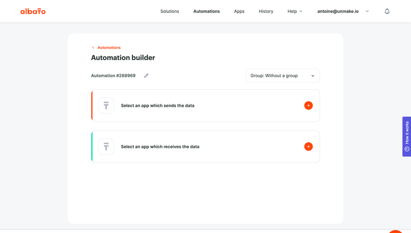This screenshot has width=411, height=233.
Task: Go to the Automations nav item
Action: coord(207,11)
